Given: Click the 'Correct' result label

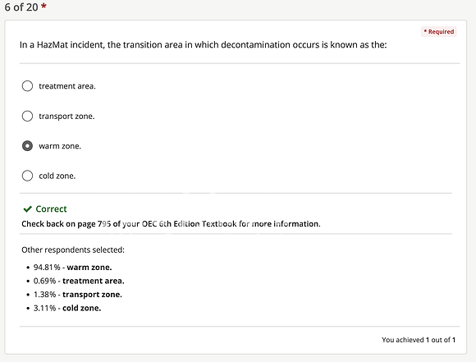Looking at the screenshot, I should click(51, 209).
